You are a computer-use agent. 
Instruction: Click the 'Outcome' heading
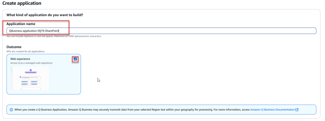pos(14,47)
